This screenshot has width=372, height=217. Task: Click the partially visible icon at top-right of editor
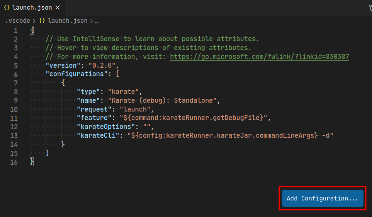pyautogui.click(x=370, y=8)
